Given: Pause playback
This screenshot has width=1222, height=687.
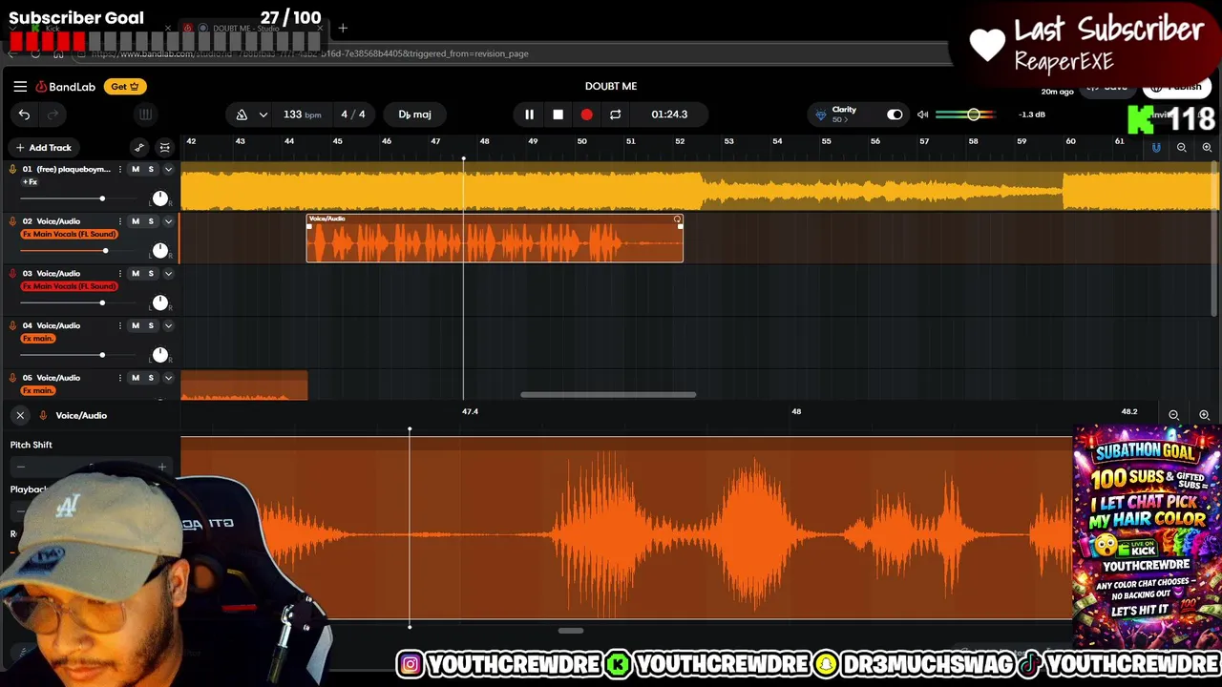Looking at the screenshot, I should tap(529, 114).
